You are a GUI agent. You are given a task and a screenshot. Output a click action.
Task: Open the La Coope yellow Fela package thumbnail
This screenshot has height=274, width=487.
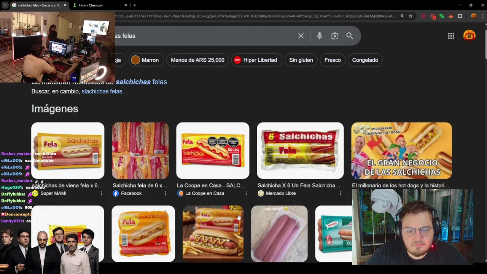click(x=213, y=150)
